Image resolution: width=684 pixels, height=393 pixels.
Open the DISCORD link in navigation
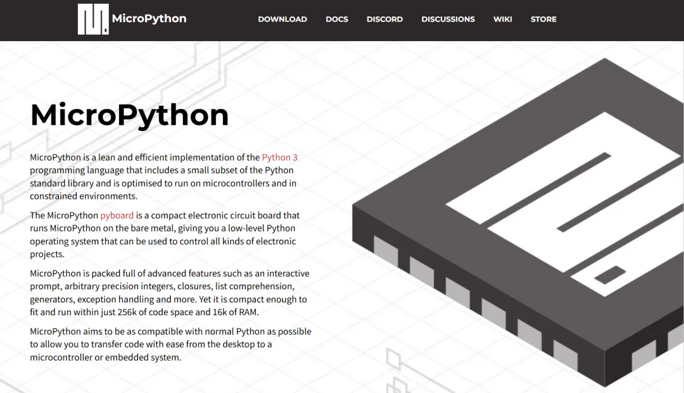point(384,19)
